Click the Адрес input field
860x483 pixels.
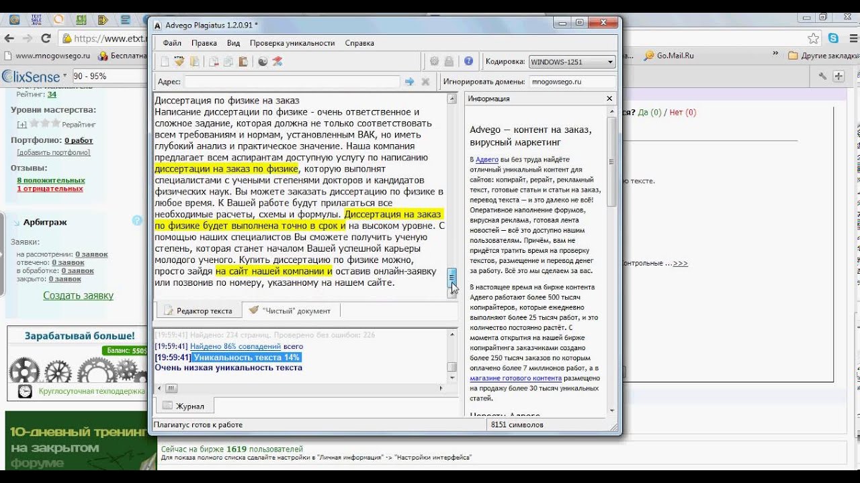(x=292, y=82)
